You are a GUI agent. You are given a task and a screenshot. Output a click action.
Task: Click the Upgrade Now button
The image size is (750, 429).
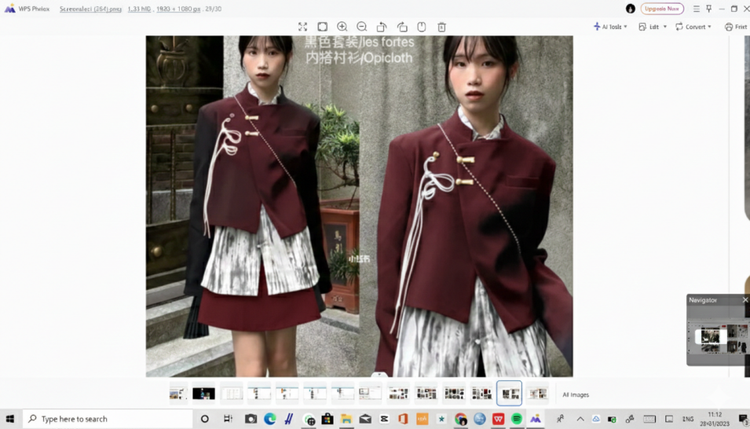662,9
